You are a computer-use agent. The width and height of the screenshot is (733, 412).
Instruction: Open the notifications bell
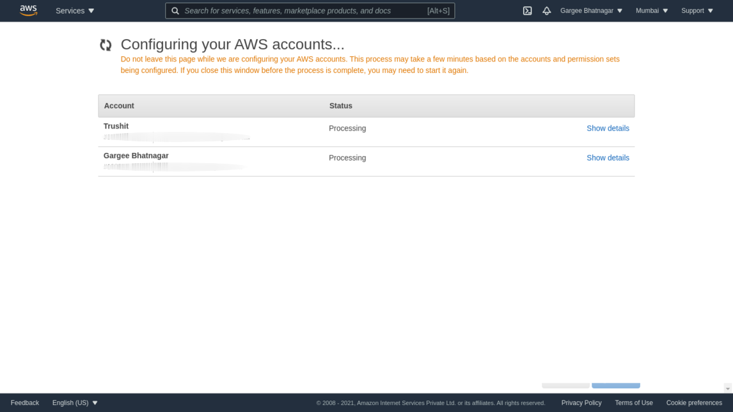point(546,11)
